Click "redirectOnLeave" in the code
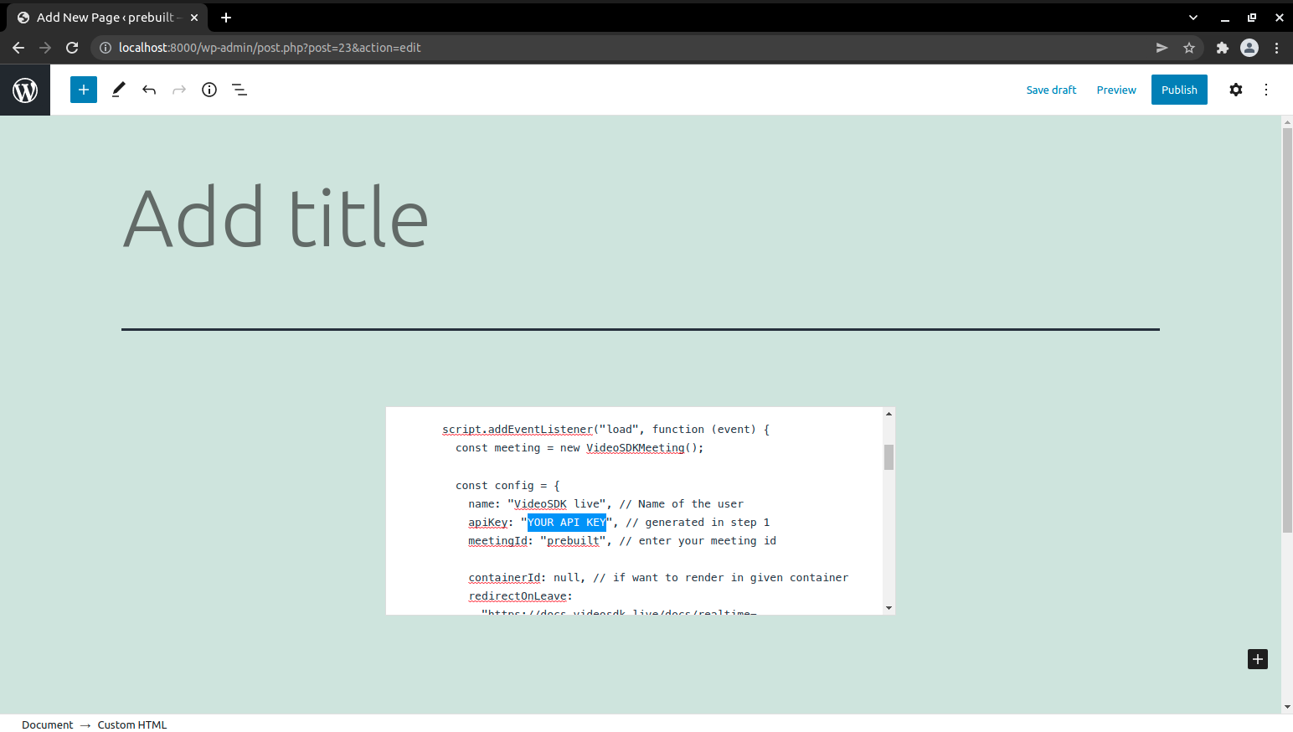The width and height of the screenshot is (1293, 732). pos(518,596)
